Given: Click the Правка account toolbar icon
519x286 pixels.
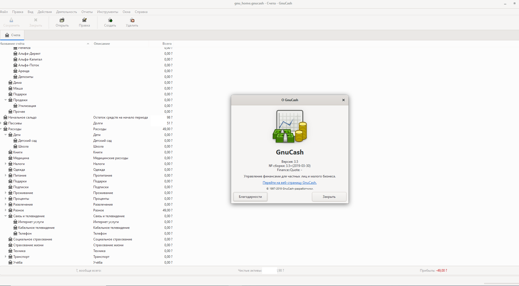Looking at the screenshot, I should tap(84, 20).
